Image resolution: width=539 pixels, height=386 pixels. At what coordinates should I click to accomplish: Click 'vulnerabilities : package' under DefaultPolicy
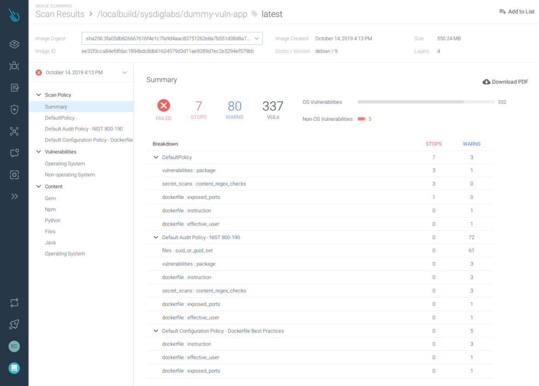tap(320, 170)
